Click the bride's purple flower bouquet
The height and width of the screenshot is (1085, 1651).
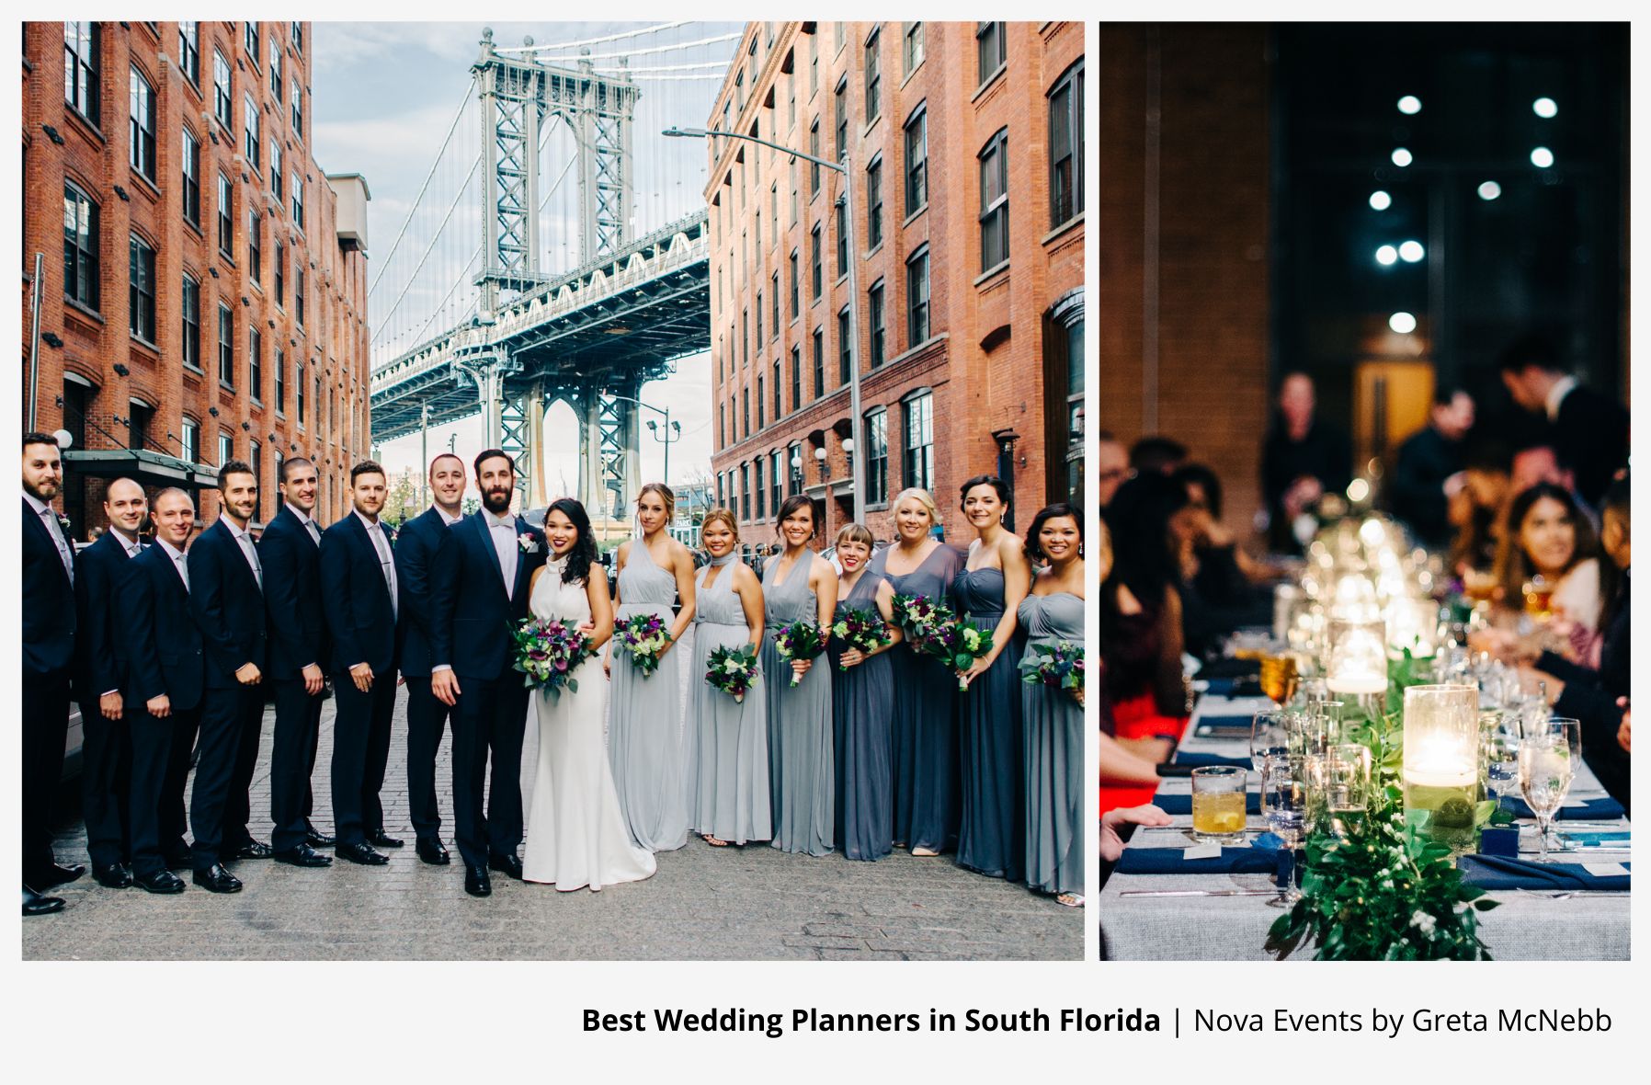(551, 655)
